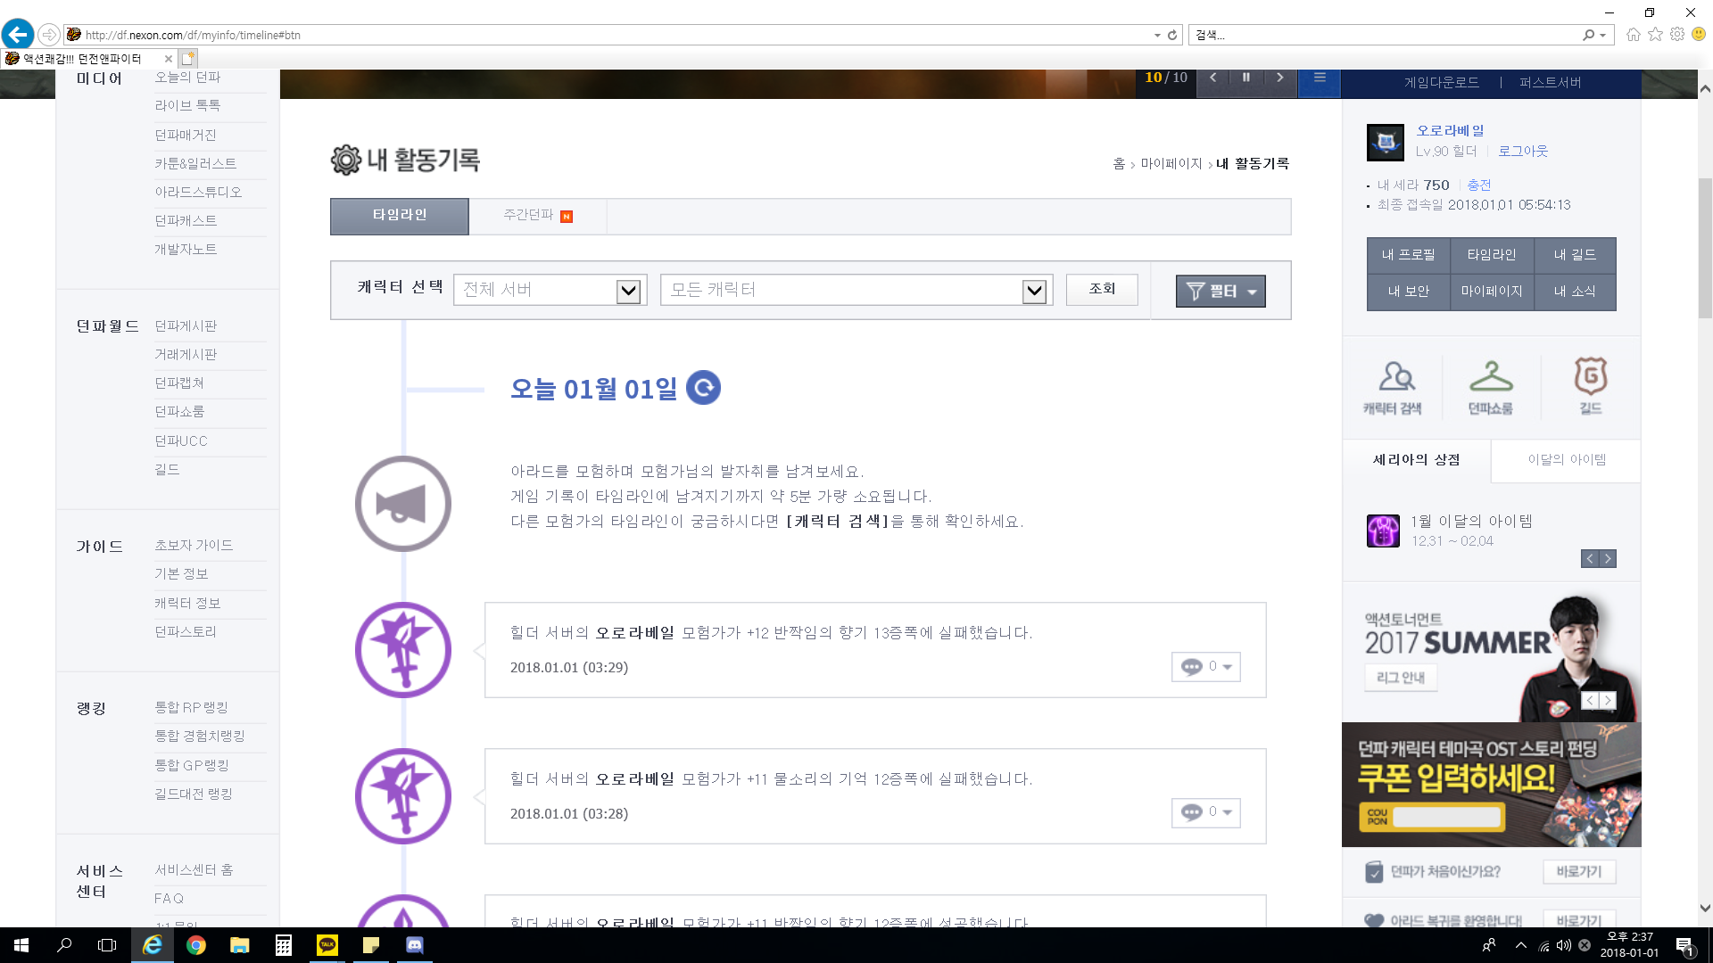Click the coupon input field
The image size is (1713, 963).
pos(1446,817)
